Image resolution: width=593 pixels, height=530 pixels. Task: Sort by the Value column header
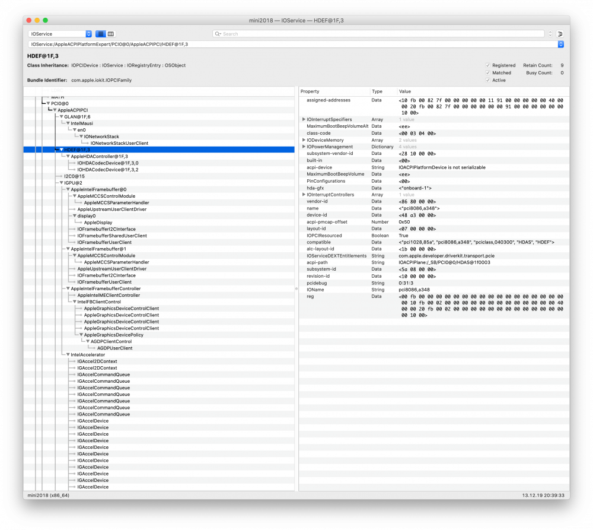point(483,91)
